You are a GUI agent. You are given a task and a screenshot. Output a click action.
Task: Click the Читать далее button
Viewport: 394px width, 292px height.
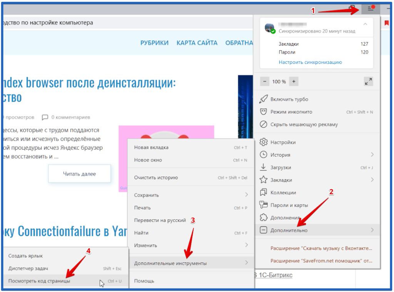(x=79, y=174)
